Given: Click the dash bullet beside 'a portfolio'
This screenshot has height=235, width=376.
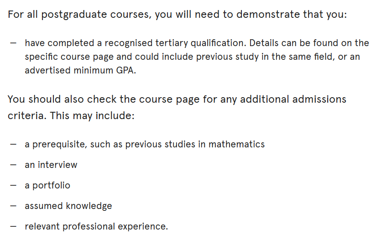Looking at the screenshot, I should [13, 185].
